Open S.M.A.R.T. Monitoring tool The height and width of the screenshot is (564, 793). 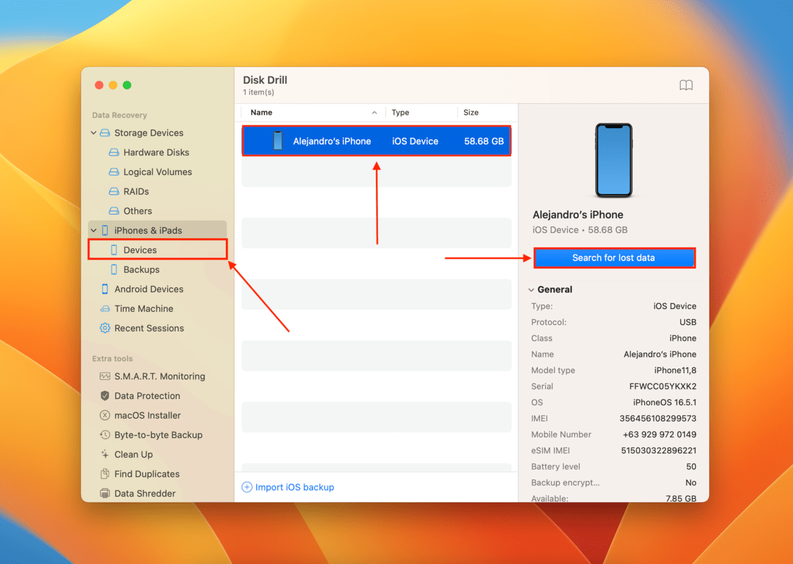(159, 376)
